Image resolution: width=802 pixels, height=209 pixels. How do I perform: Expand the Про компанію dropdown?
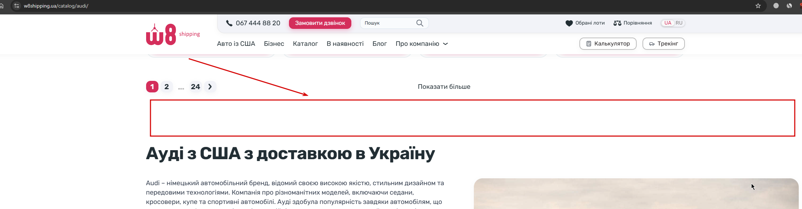pos(422,44)
